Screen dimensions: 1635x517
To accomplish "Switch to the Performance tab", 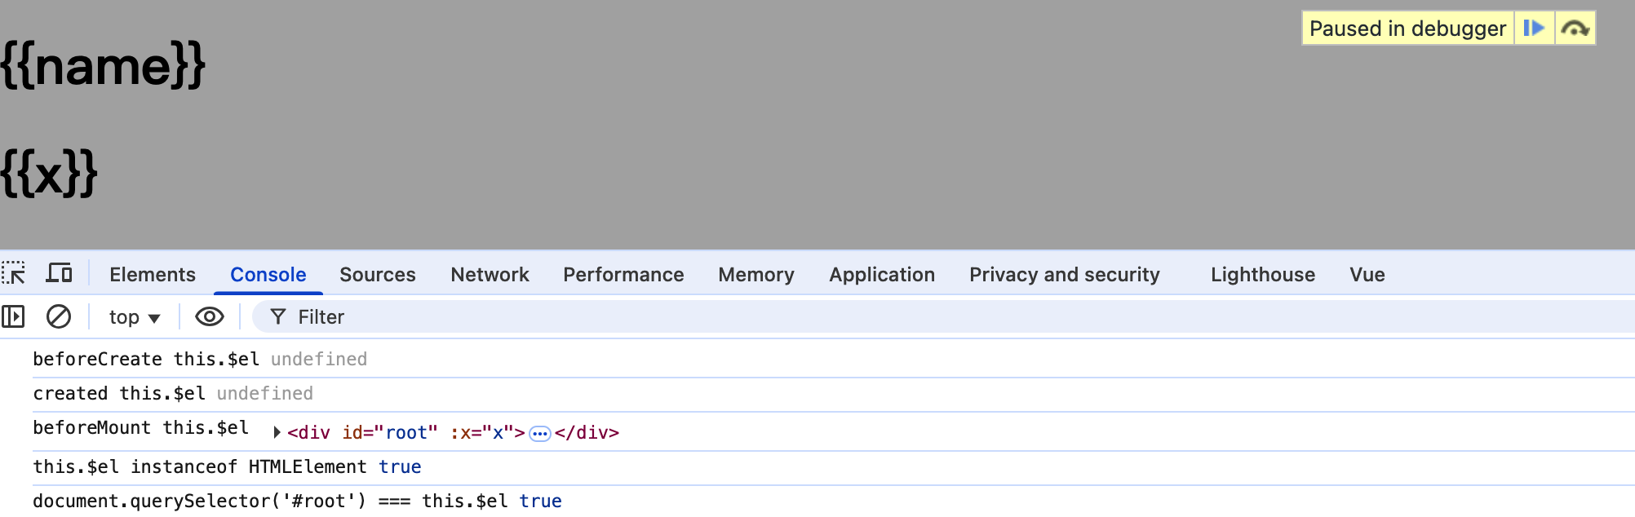I will click(x=623, y=275).
